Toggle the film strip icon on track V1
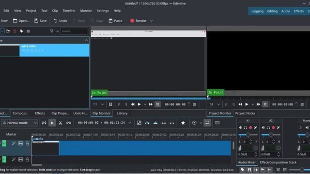 pyautogui.click(x=20, y=159)
